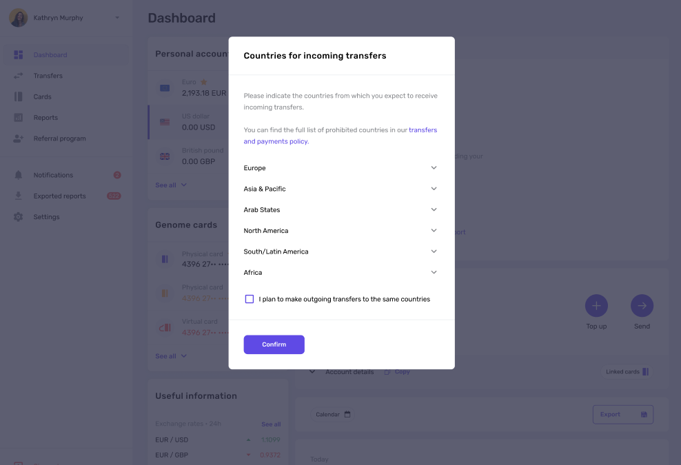681x465 pixels.
Task: Click the Reports chart icon
Action: 18,117
